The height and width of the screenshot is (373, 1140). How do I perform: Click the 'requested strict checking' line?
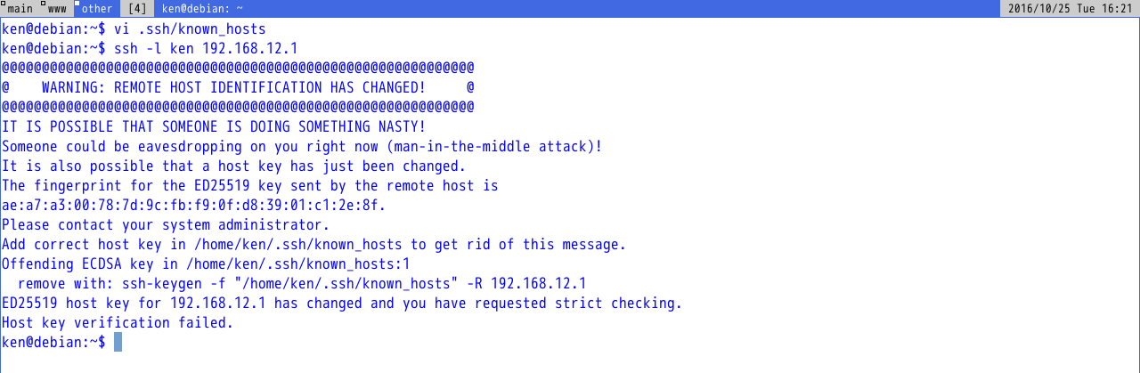click(341, 303)
